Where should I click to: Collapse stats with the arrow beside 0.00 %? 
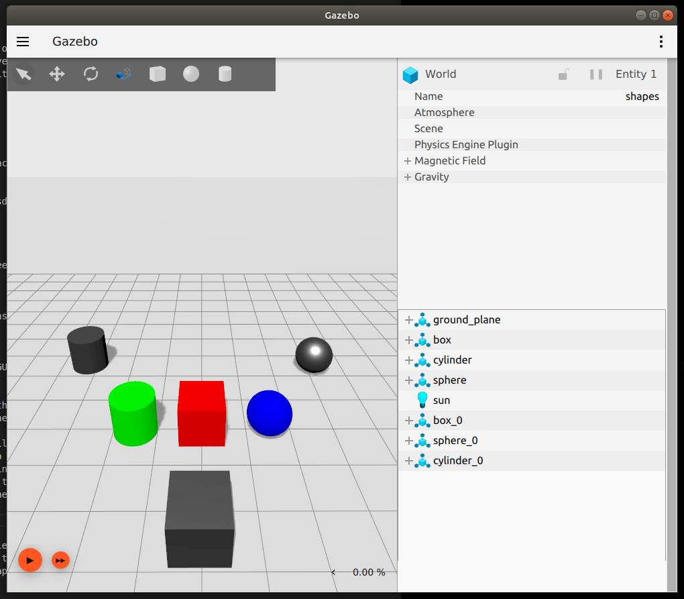pos(333,572)
